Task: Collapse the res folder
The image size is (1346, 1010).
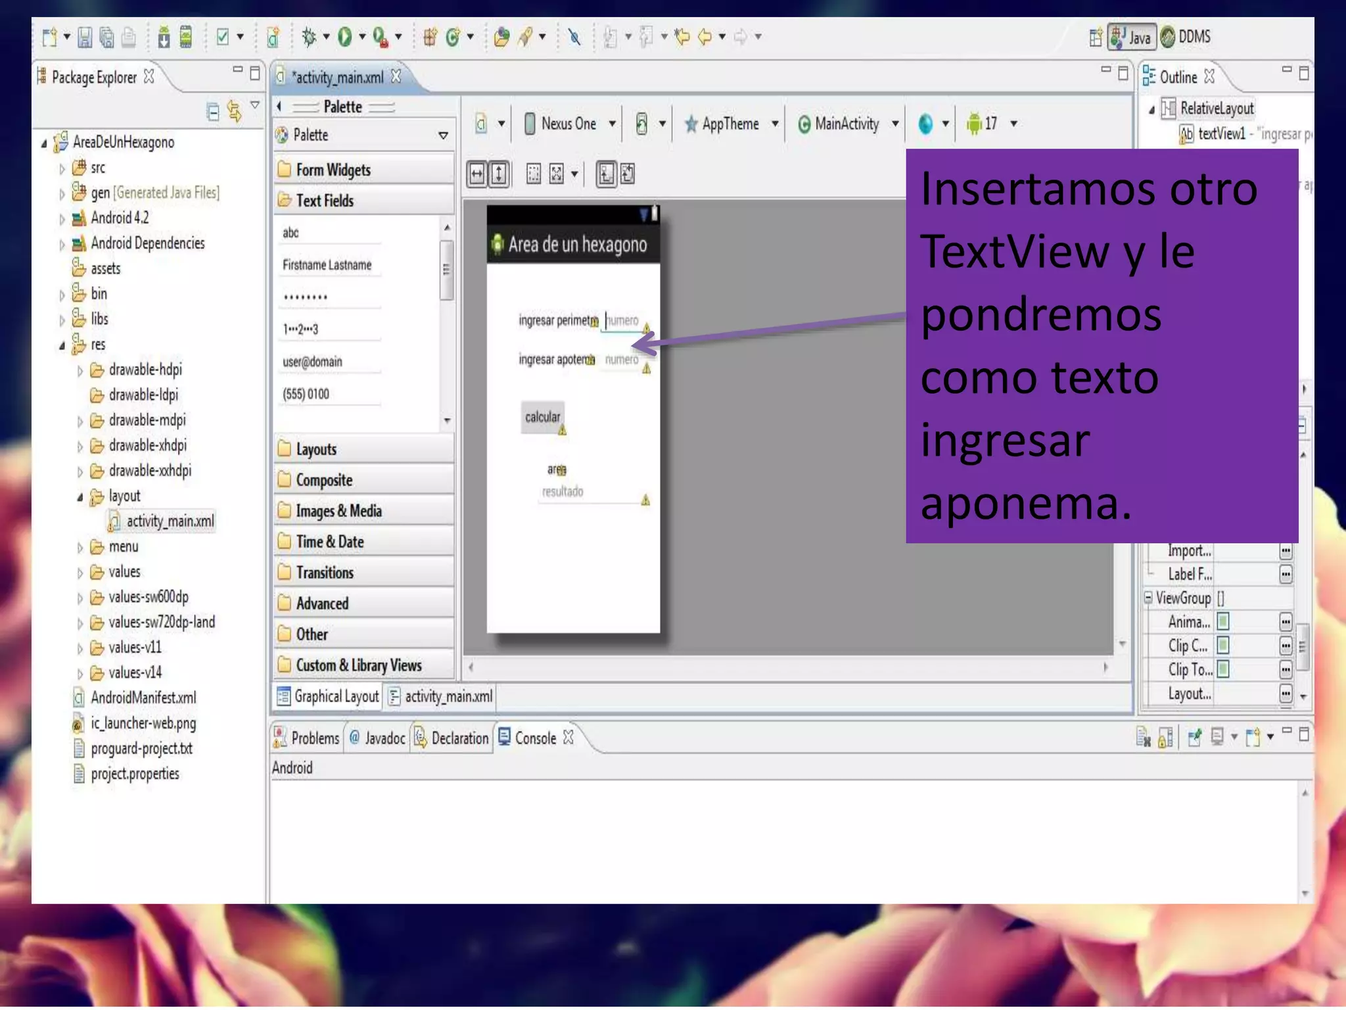Action: [62, 346]
